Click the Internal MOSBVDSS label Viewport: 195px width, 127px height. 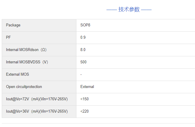23,62
